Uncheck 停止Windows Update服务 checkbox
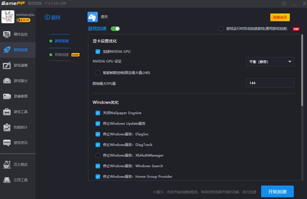The height and width of the screenshot is (199, 307). [98, 123]
